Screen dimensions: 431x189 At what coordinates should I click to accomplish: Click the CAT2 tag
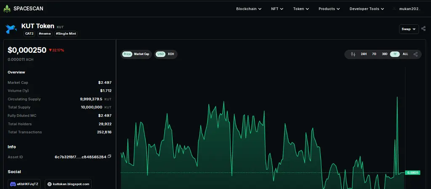(29, 34)
